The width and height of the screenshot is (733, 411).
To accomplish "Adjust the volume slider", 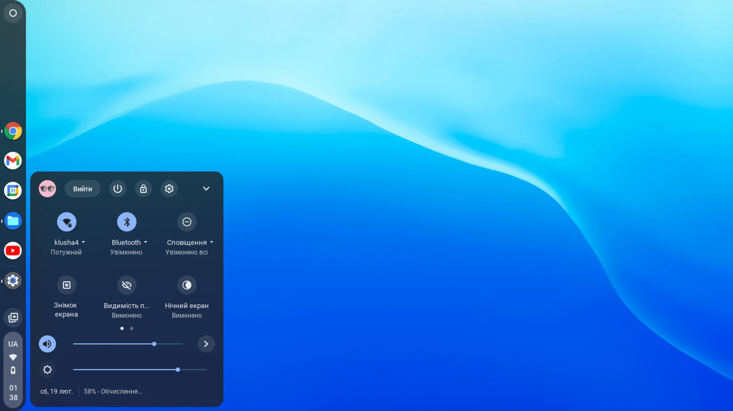I will click(x=154, y=344).
